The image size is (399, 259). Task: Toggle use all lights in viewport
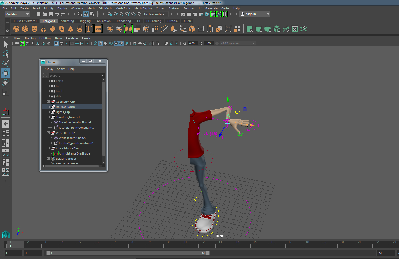point(121,43)
